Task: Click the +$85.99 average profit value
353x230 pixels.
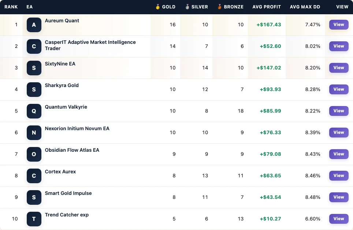Action: click(x=270, y=111)
